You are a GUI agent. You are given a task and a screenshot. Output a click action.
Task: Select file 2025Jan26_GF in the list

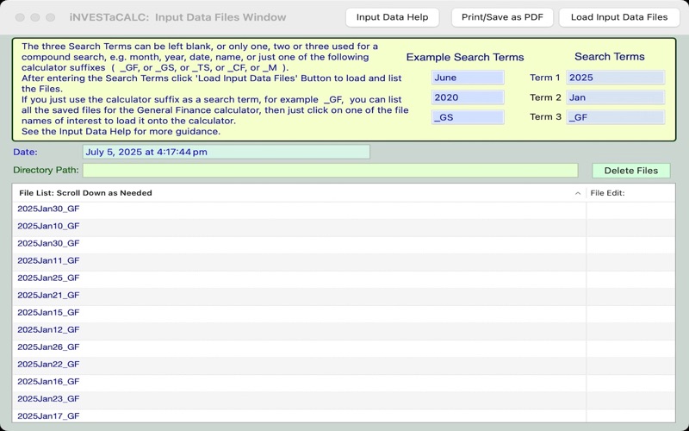[x=299, y=347]
